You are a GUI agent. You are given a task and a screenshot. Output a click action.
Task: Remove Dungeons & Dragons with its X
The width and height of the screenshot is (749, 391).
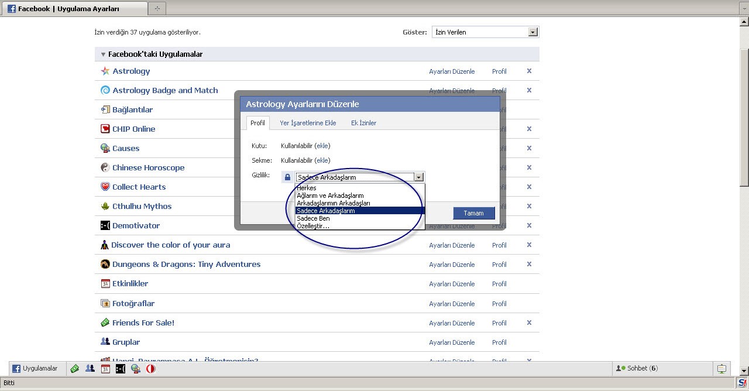(529, 264)
